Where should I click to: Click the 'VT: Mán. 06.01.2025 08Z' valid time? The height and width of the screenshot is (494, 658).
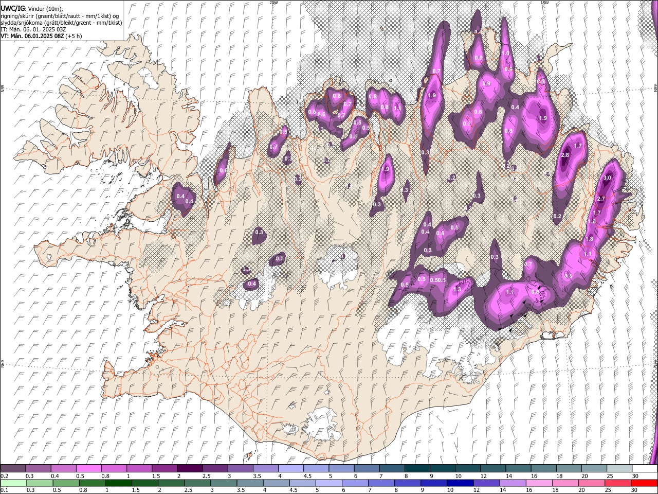pyautogui.click(x=32, y=36)
